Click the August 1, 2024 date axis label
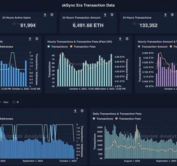 132,161
